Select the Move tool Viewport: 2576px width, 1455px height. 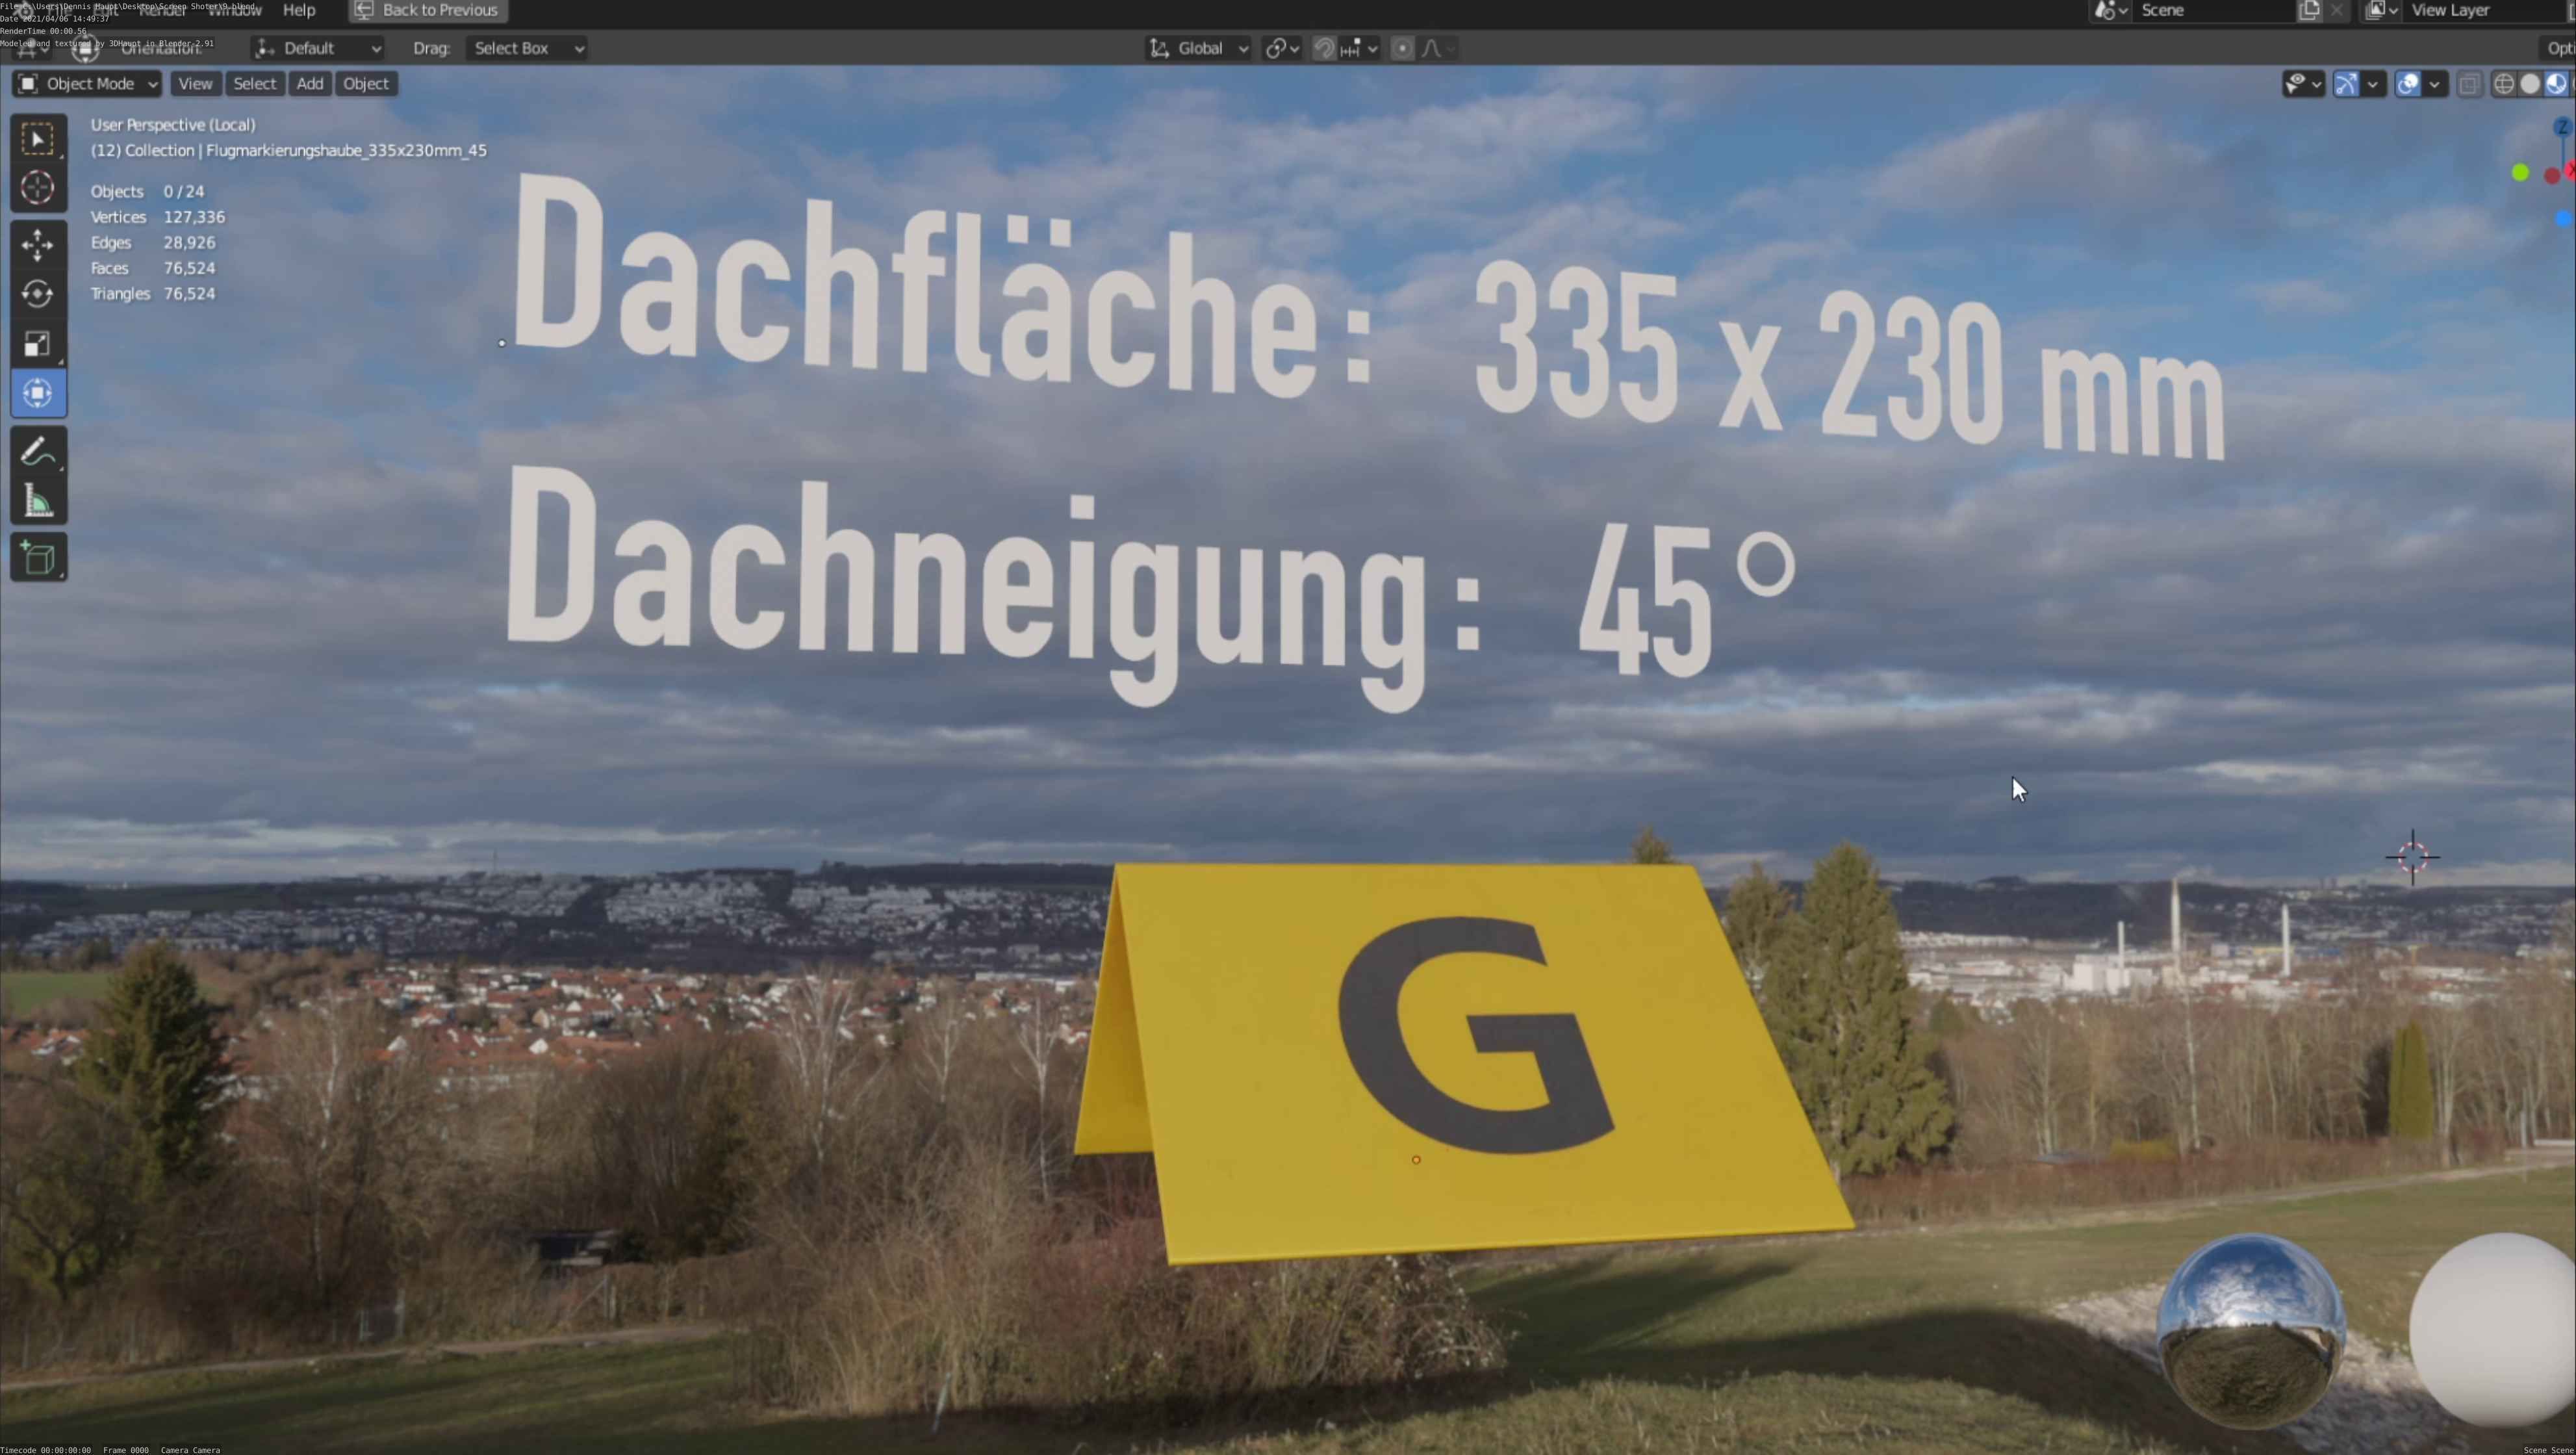coord(38,245)
